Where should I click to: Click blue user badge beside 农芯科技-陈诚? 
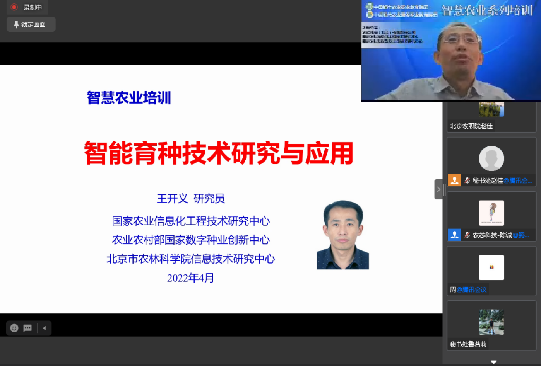[x=454, y=235]
